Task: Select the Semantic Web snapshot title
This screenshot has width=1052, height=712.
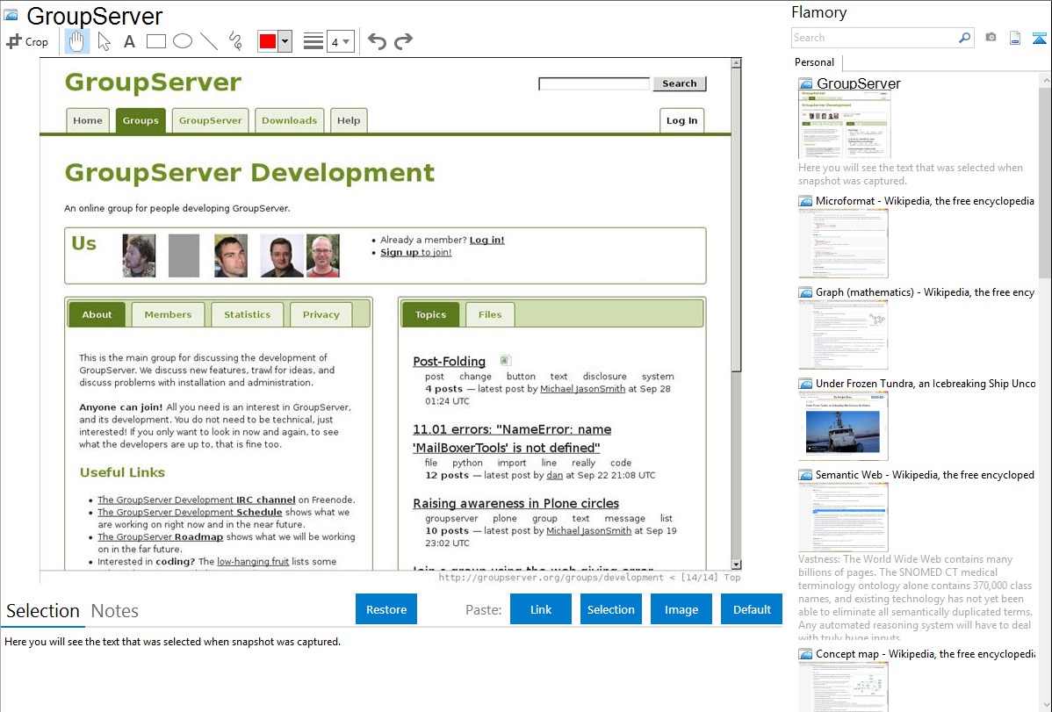Action: coord(925,474)
